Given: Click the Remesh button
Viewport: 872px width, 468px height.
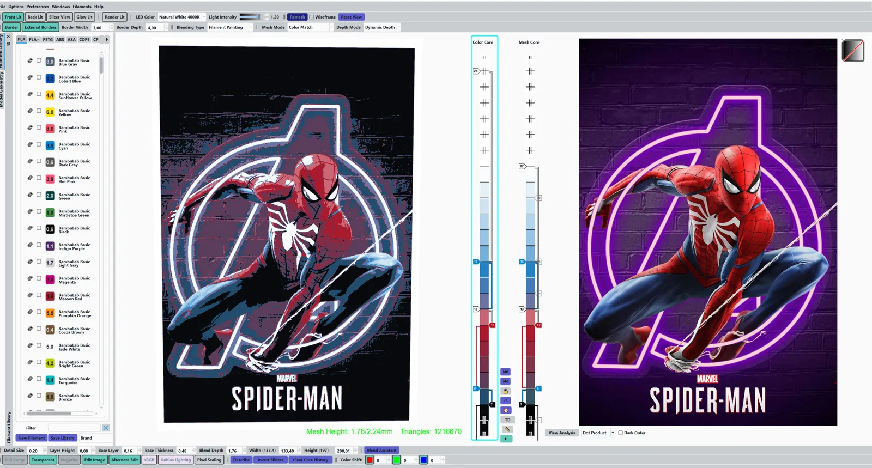Looking at the screenshot, I should tap(298, 17).
